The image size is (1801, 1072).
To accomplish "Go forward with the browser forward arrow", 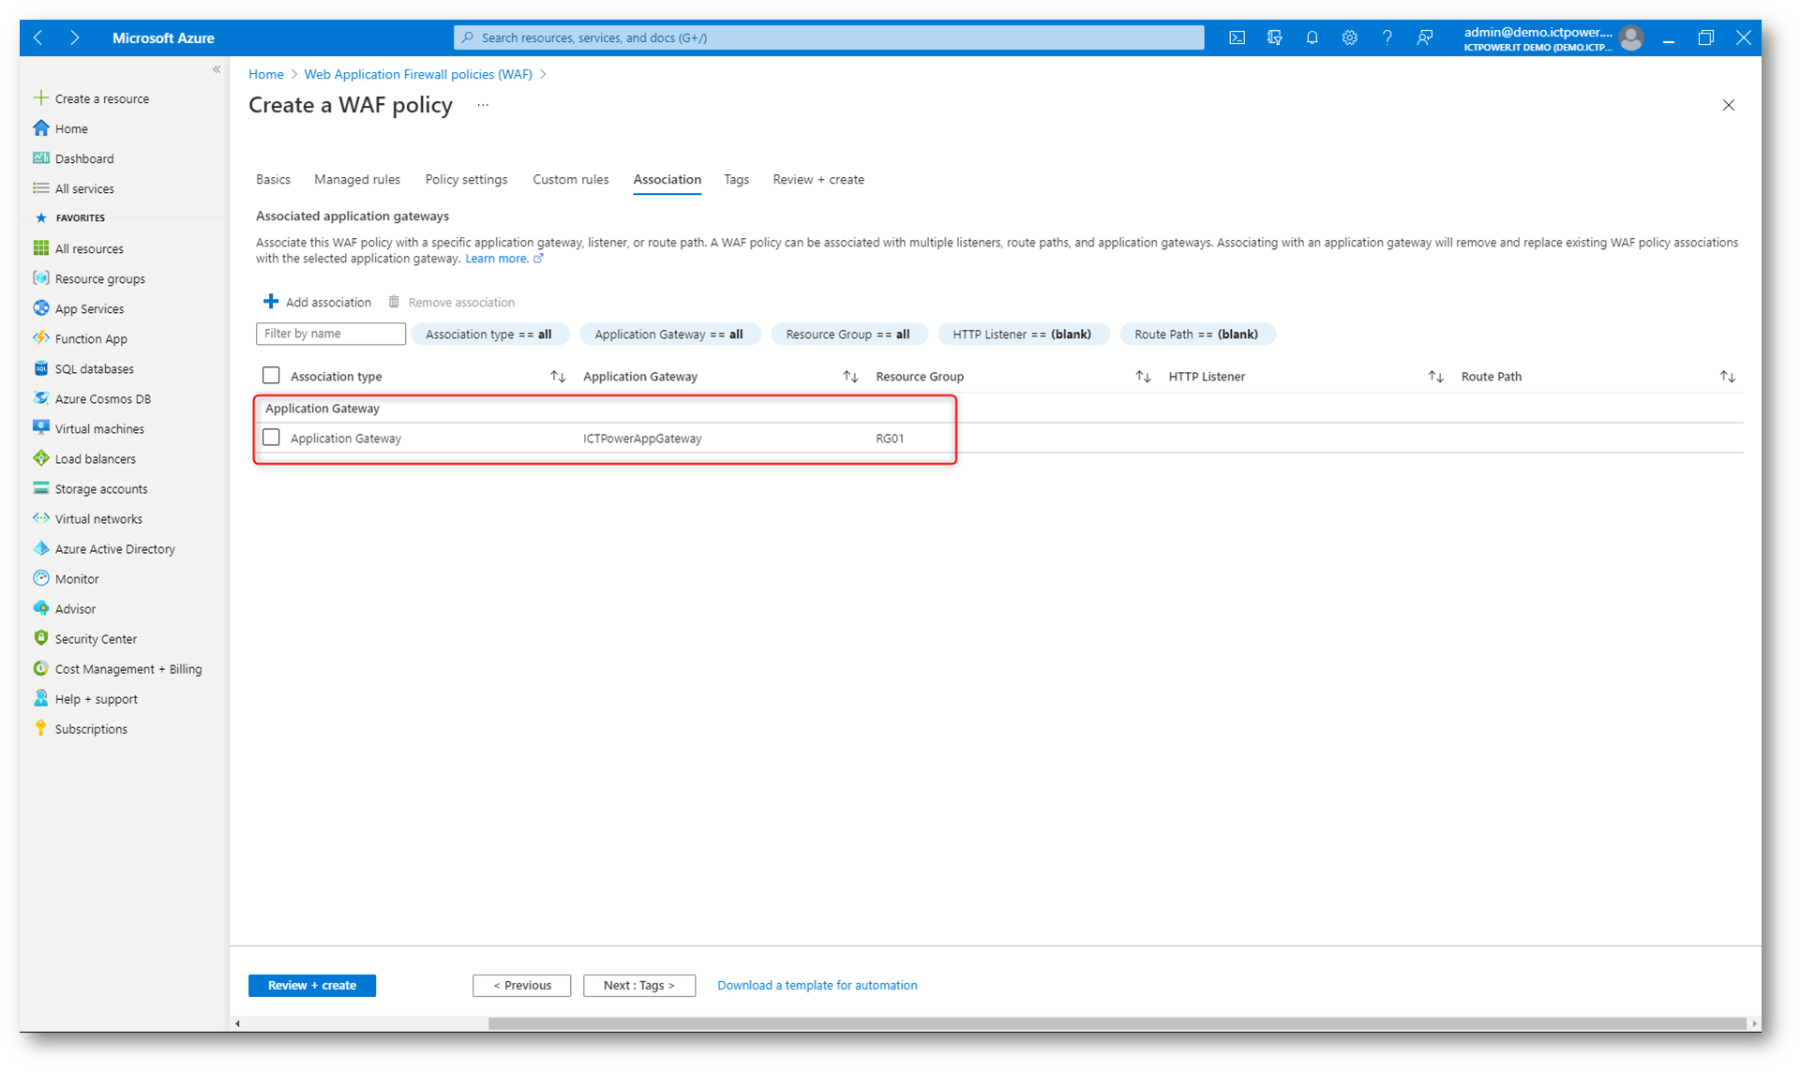I will (74, 37).
